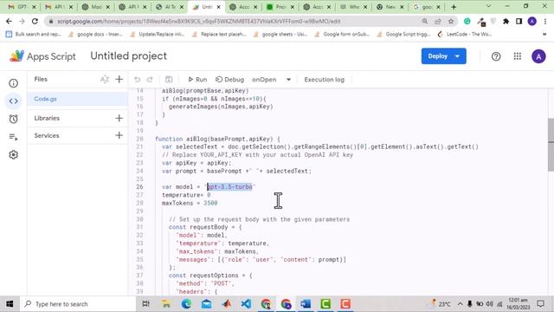554x312 pixels.
Task: Show hidden system tray icons
Action: pyautogui.click(x=460, y=304)
